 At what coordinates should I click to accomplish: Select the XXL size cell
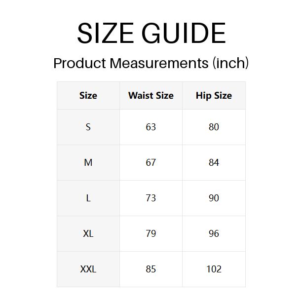[x=88, y=269]
